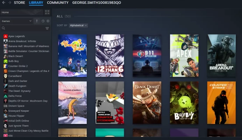Open the Apex Legends cover art
The image size is (242, 140).
click(x=184, y=56)
